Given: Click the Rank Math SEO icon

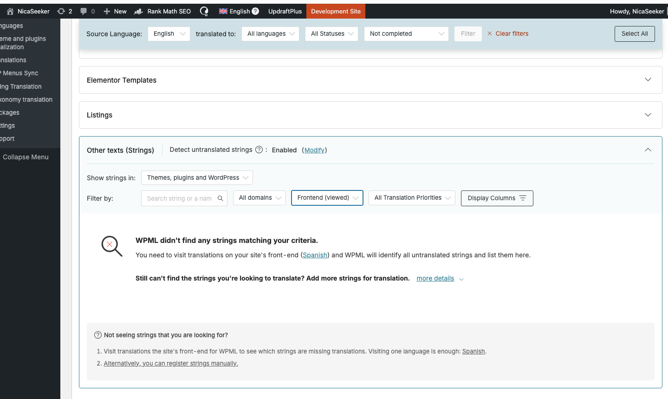Looking at the screenshot, I should (x=138, y=11).
